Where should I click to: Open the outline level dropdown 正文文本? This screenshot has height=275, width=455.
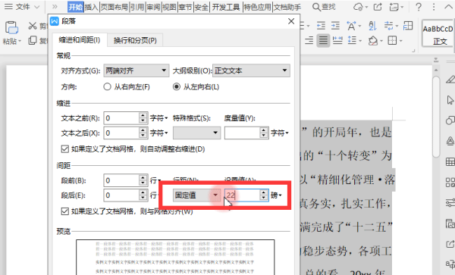(x=251, y=70)
